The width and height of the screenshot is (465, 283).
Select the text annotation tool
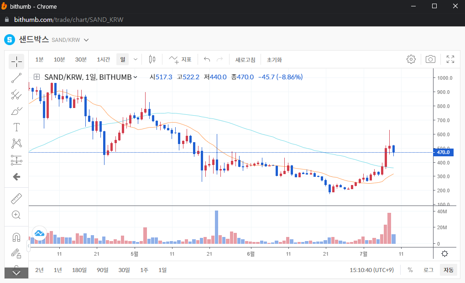click(x=16, y=127)
